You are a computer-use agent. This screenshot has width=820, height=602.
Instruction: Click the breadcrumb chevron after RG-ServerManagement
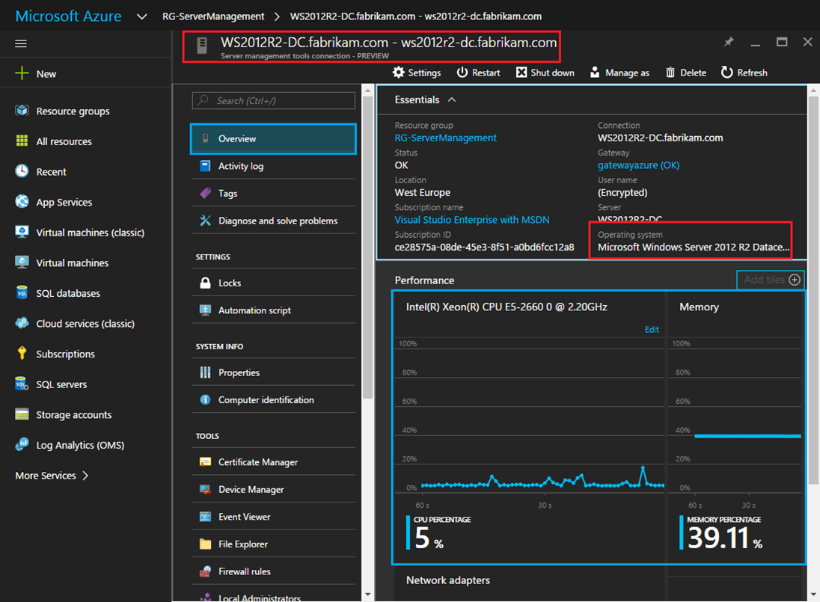pyautogui.click(x=277, y=16)
